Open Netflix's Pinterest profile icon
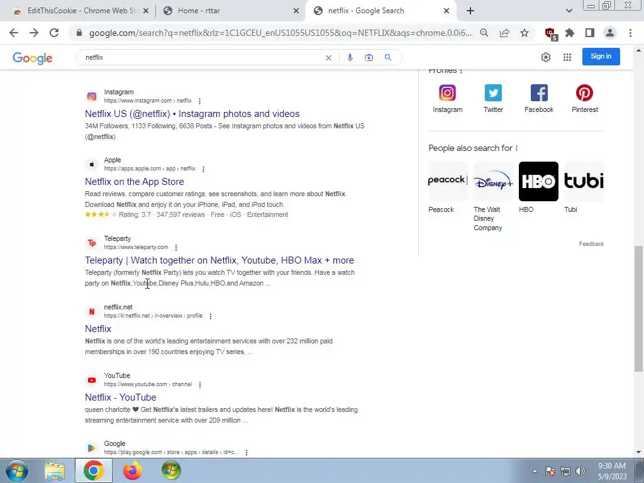The width and height of the screenshot is (644, 483). coord(584,93)
